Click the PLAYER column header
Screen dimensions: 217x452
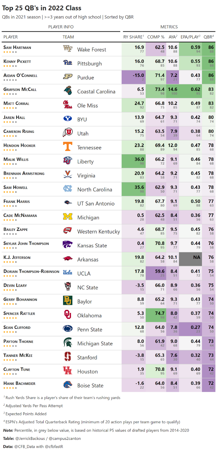11,37
